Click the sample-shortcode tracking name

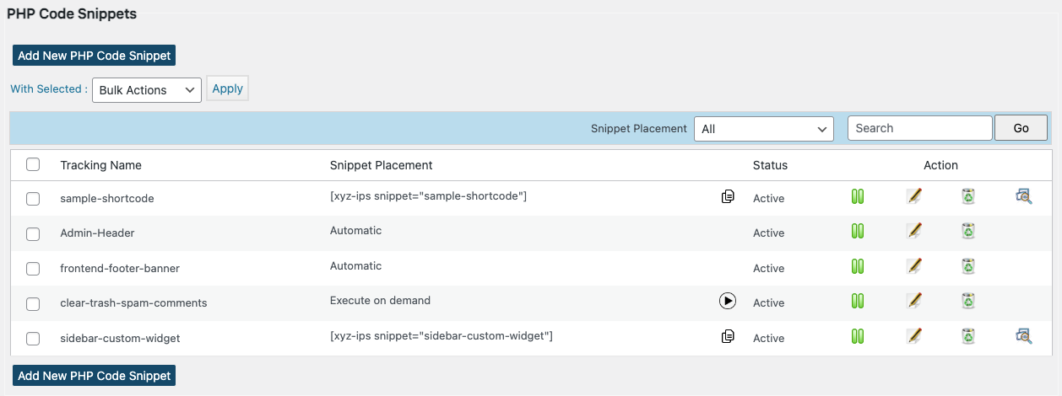pos(107,199)
